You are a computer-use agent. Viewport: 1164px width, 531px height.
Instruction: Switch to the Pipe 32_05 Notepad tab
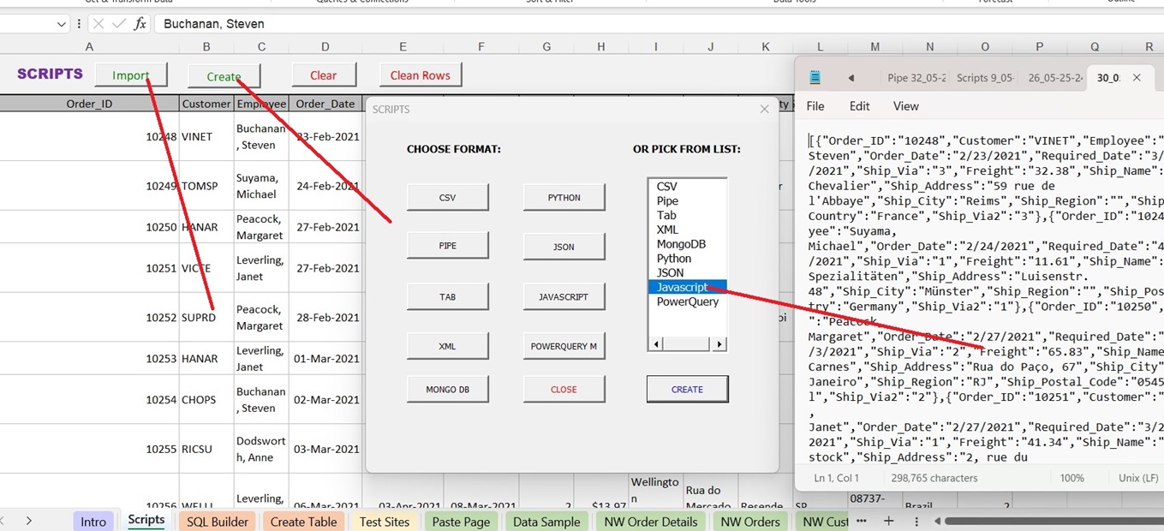916,78
